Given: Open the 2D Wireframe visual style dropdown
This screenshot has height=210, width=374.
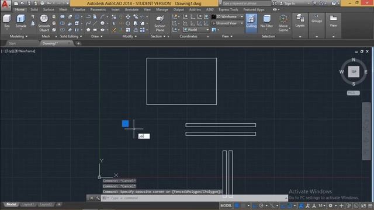Looking at the screenshot, I should tap(227, 17).
